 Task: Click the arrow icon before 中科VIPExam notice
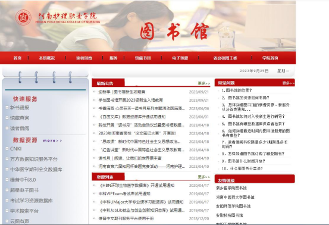click(94, 193)
